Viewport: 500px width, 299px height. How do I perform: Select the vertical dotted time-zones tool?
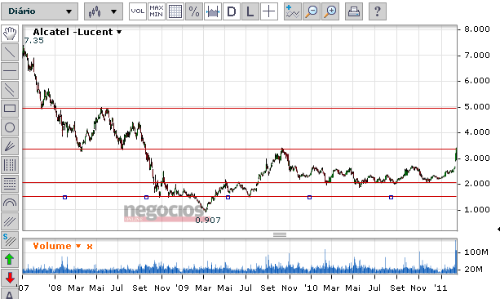click(x=10, y=165)
